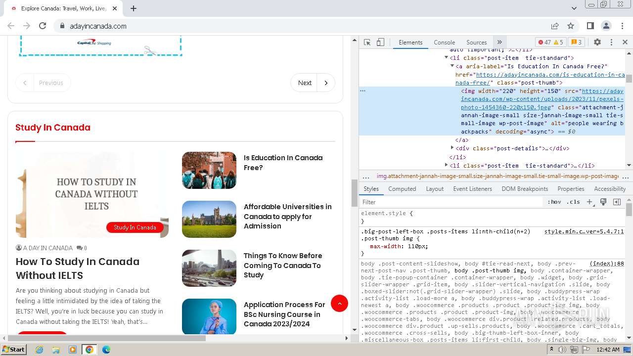The width and height of the screenshot is (633, 356).
Task: Open DevTools three-dot customize menu
Action: (611, 43)
